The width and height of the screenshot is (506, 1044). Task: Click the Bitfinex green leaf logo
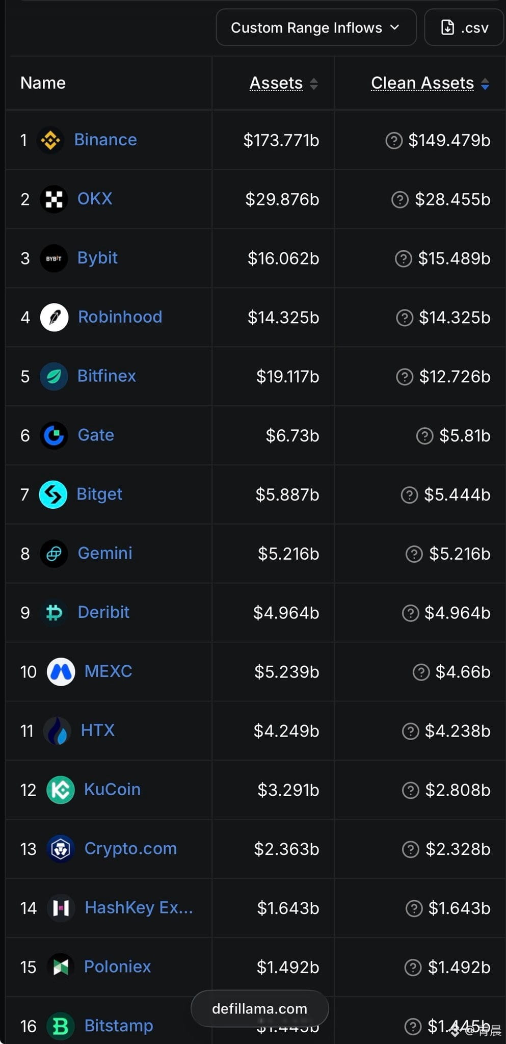point(54,377)
